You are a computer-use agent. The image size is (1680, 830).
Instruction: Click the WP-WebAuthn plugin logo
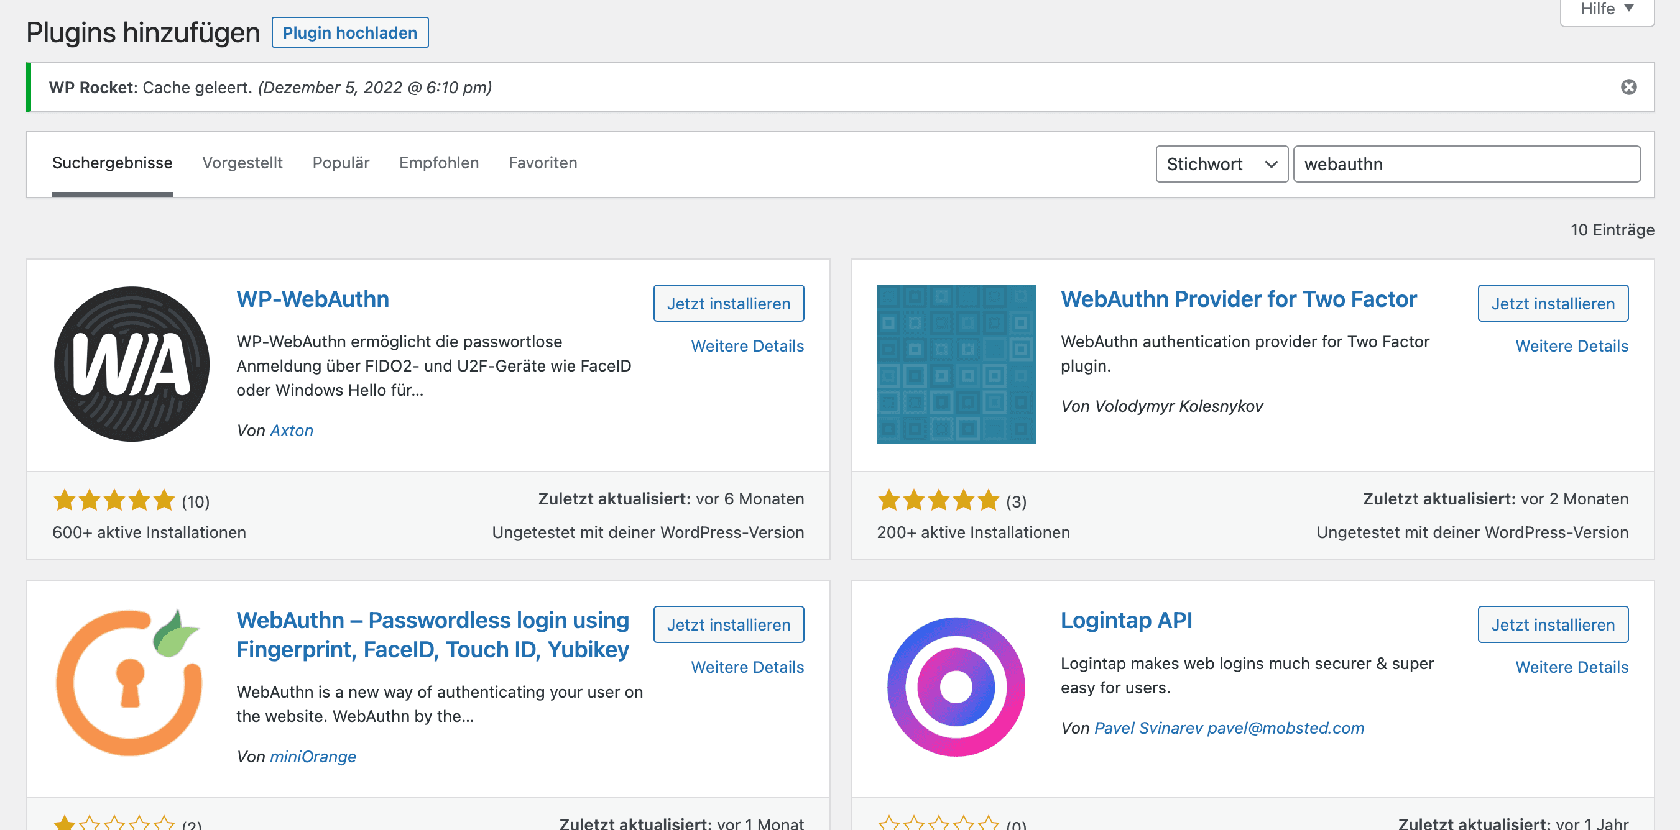click(x=132, y=363)
